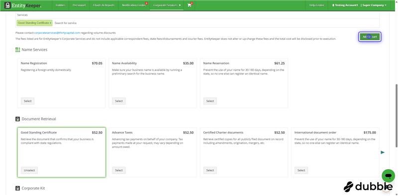Click the Document Retrieval section icon

tap(17, 119)
